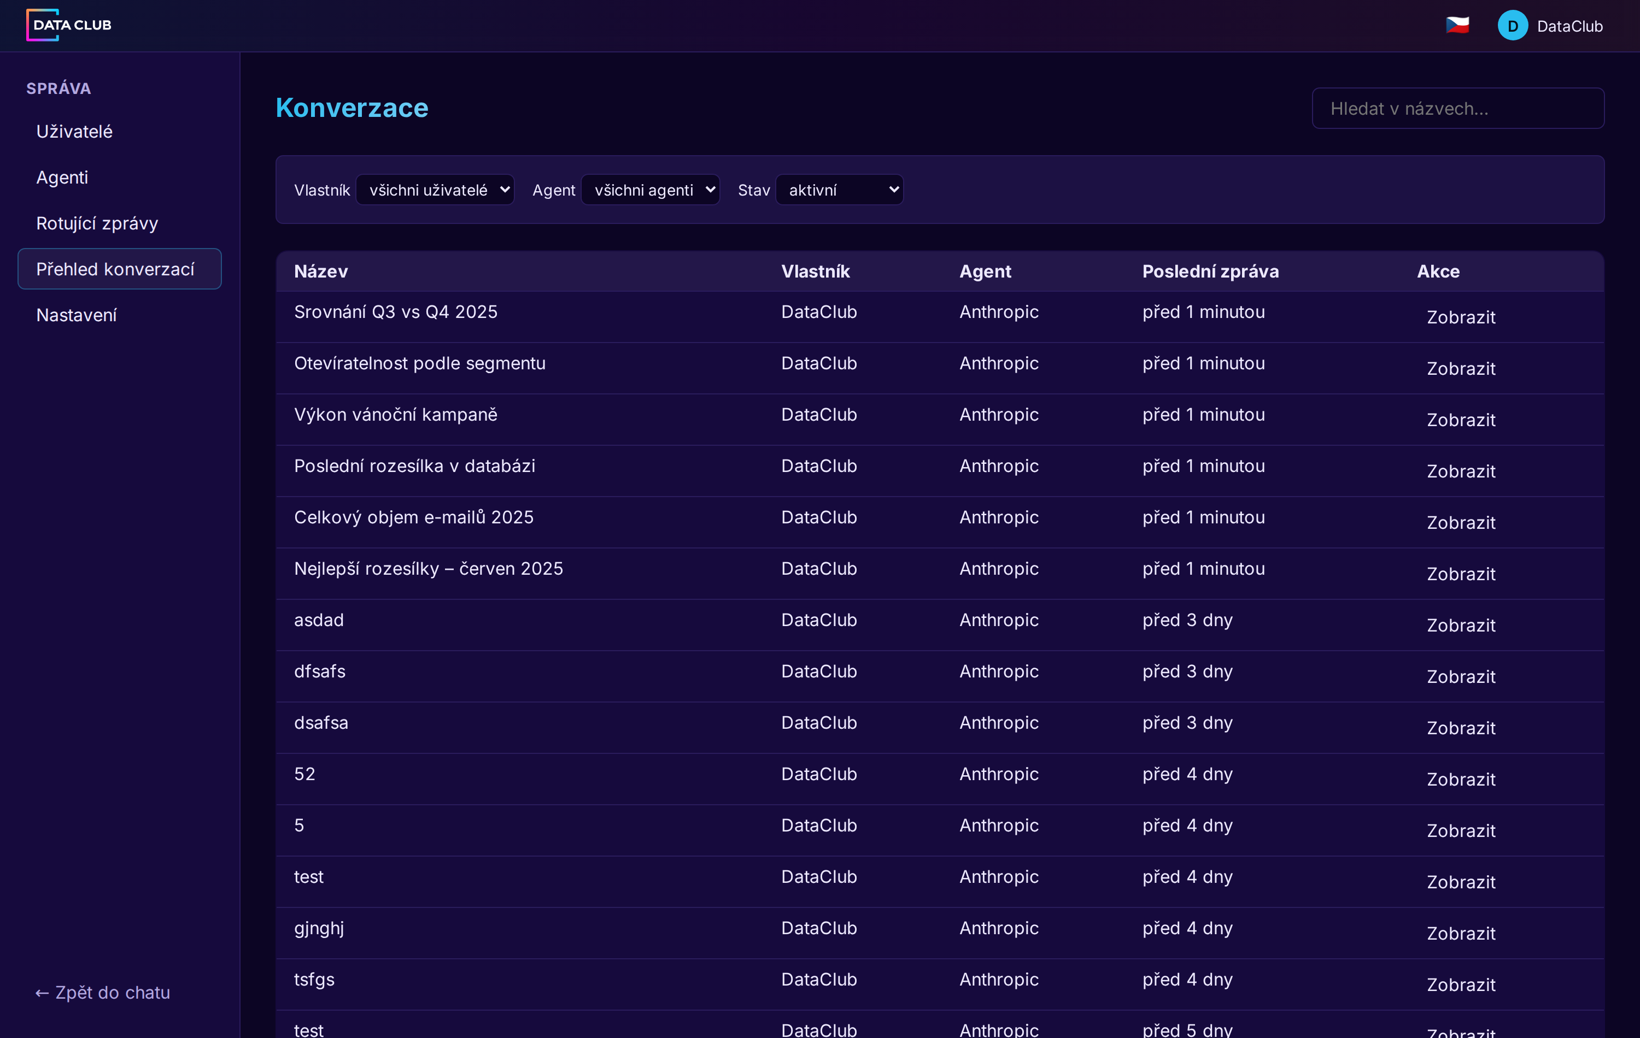Select the tsfgs conversation name
The height and width of the screenshot is (1038, 1640).
tap(314, 980)
